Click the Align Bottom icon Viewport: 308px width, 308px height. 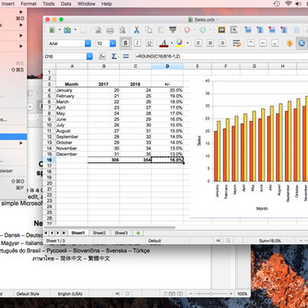point(275,43)
